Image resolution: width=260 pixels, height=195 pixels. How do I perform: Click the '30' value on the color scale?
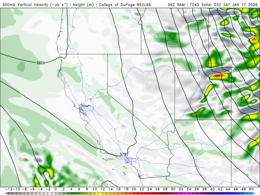[x=173, y=189]
